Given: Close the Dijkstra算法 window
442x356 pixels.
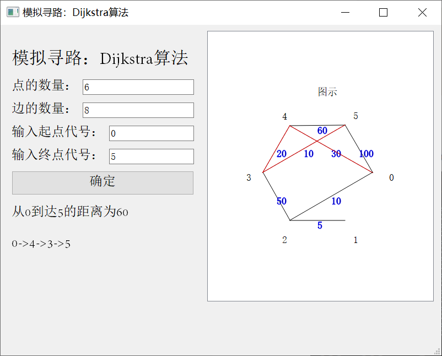Looking at the screenshot, I should pos(422,13).
